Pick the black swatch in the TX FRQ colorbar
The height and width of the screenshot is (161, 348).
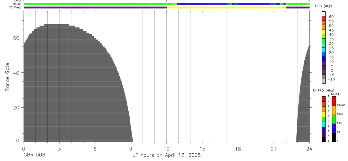click(324, 139)
